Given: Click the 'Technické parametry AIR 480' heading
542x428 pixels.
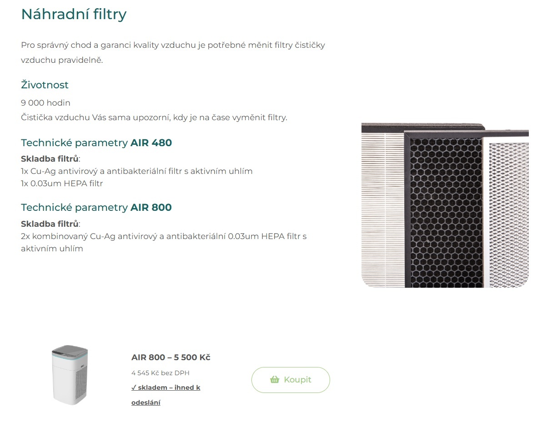Looking at the screenshot, I should [96, 143].
